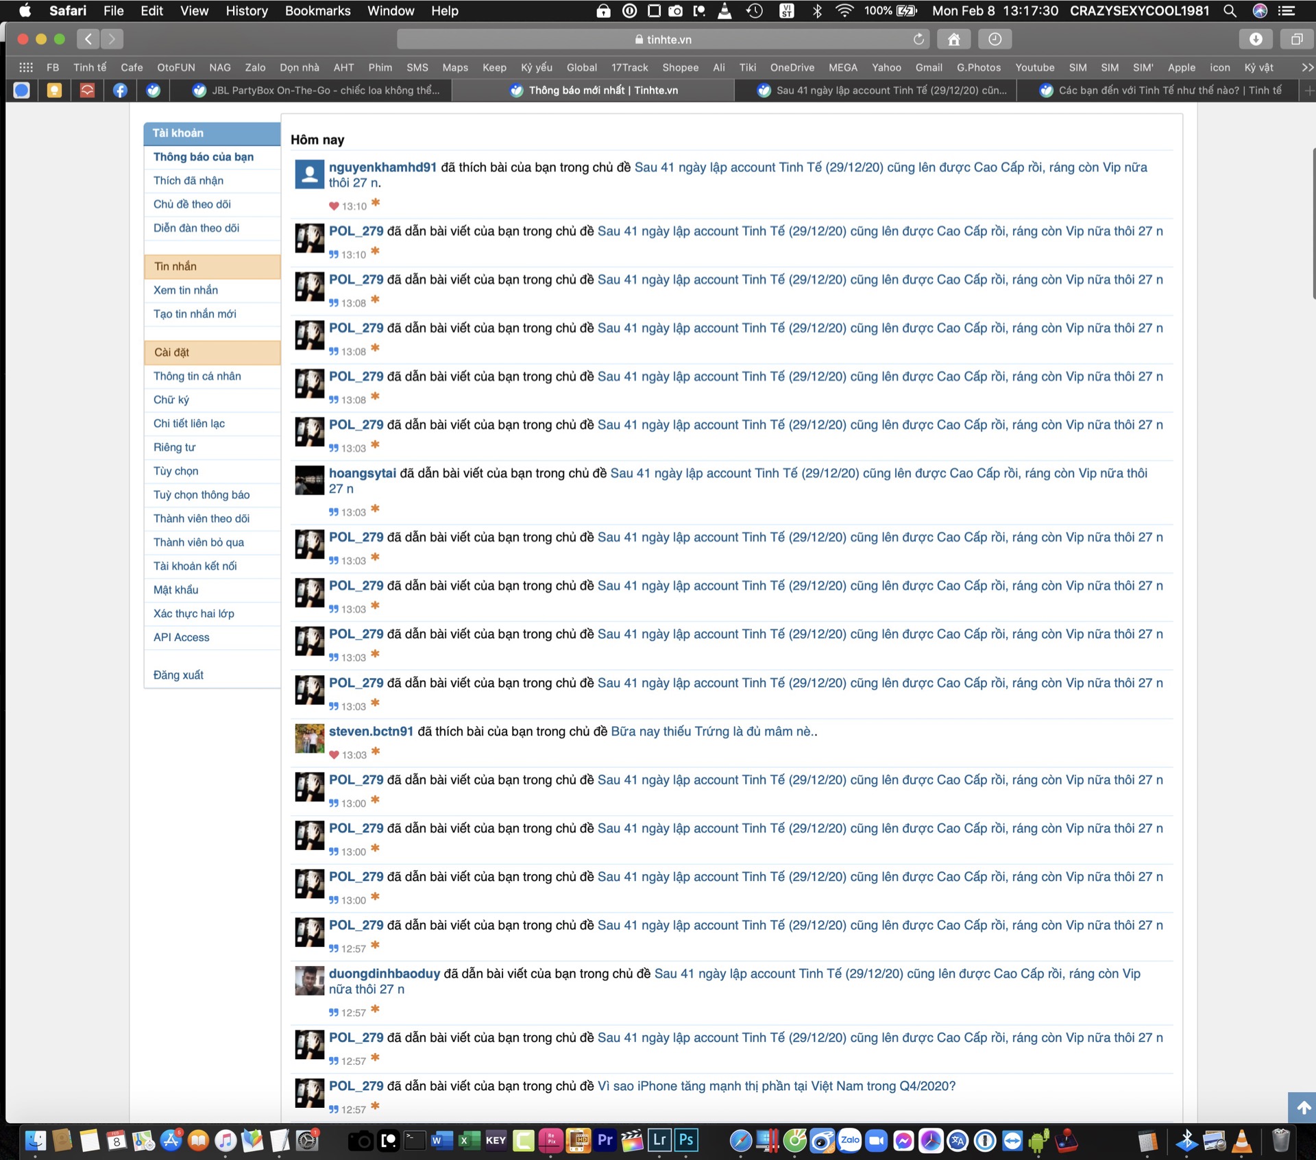This screenshot has width=1316, height=1160.
Task: Open Notification Center list icon
Action: click(1287, 11)
